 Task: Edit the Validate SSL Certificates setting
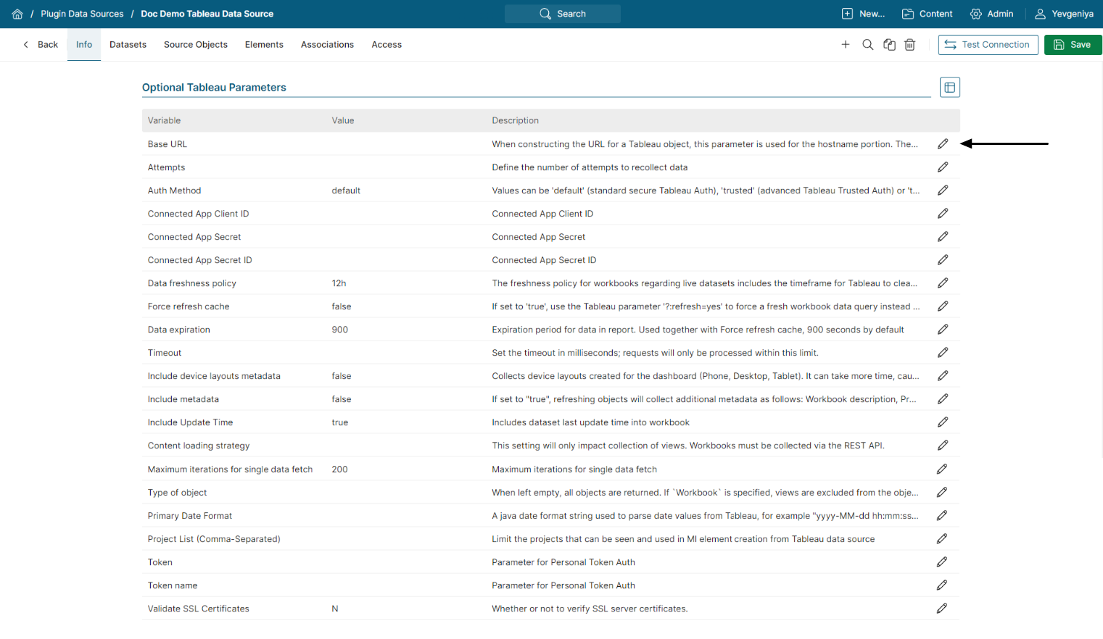pos(942,609)
